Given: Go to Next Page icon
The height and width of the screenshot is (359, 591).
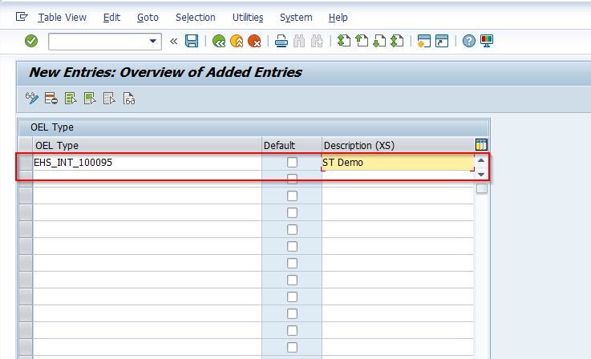Looking at the screenshot, I should (379, 41).
